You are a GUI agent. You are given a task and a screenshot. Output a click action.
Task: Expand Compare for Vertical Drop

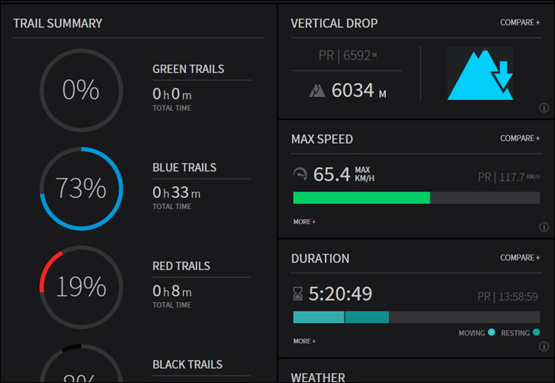point(520,22)
